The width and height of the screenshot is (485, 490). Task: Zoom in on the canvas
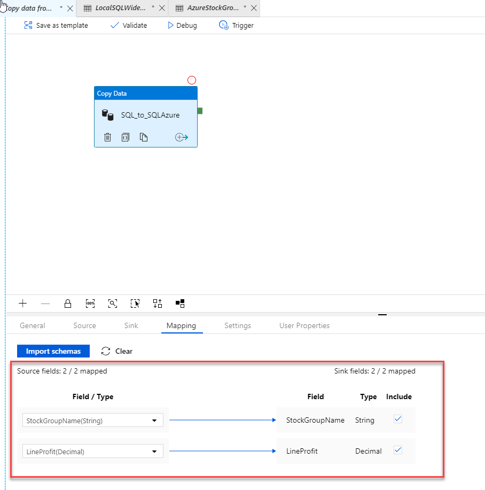[23, 304]
